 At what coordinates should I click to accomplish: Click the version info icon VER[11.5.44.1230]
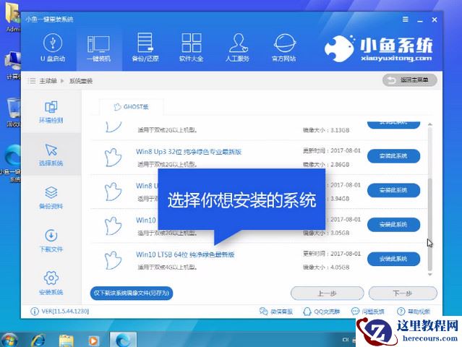(35, 312)
